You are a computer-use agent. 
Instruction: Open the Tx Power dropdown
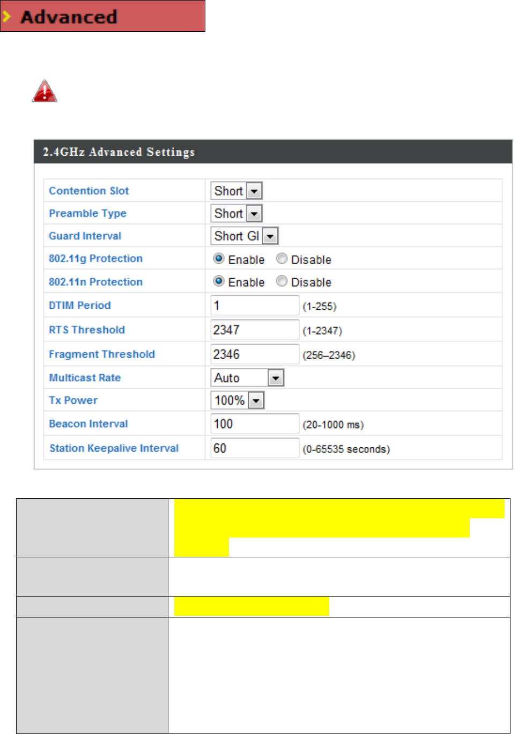238,401
